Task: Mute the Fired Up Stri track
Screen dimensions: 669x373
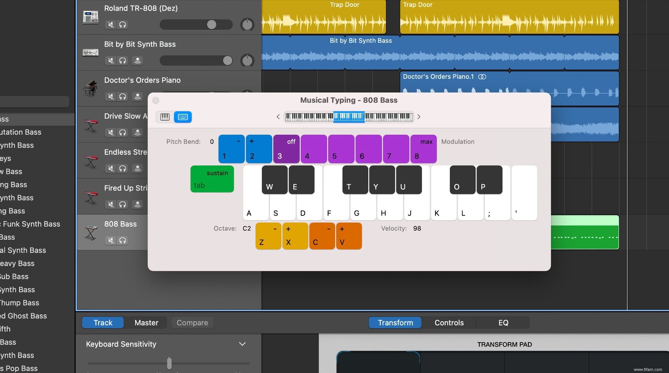Action: pyautogui.click(x=111, y=204)
